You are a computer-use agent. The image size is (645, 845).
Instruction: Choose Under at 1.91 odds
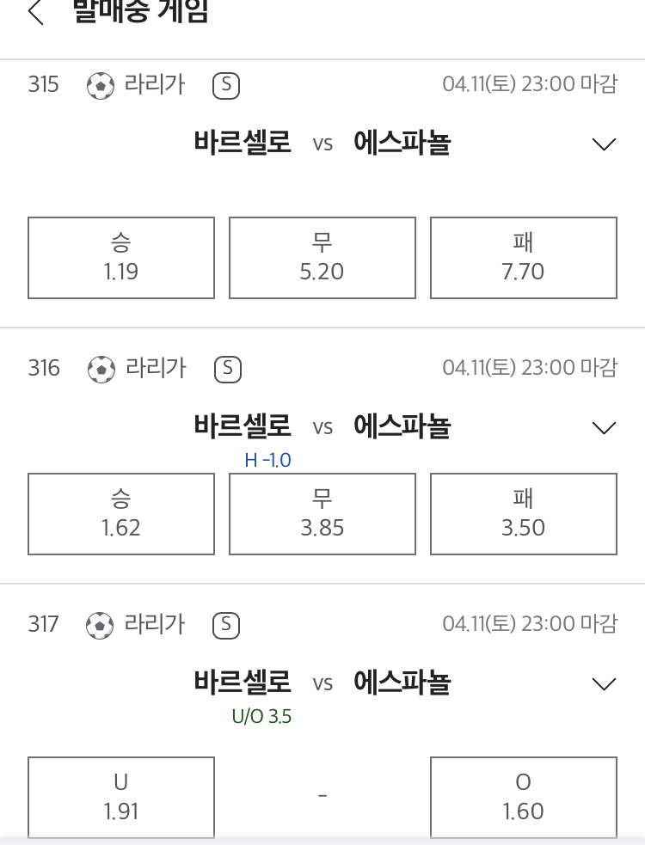[x=121, y=797]
